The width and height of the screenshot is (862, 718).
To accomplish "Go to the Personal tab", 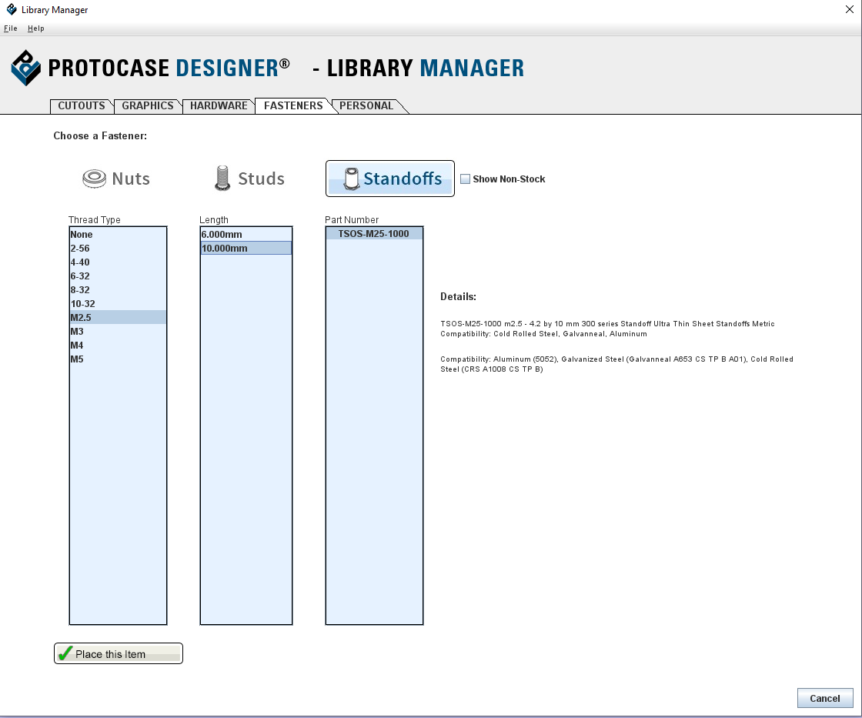I will [x=366, y=106].
